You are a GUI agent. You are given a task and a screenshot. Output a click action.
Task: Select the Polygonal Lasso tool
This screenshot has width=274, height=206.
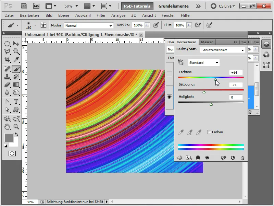[7, 51]
